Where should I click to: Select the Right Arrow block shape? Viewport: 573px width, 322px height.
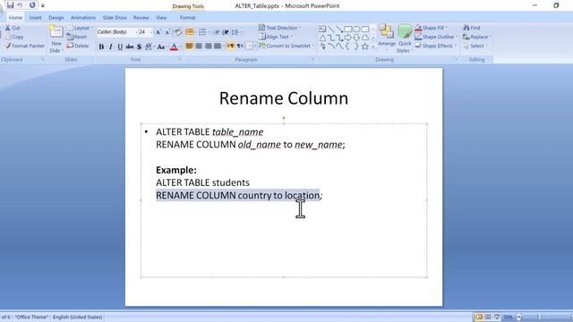tap(347, 38)
